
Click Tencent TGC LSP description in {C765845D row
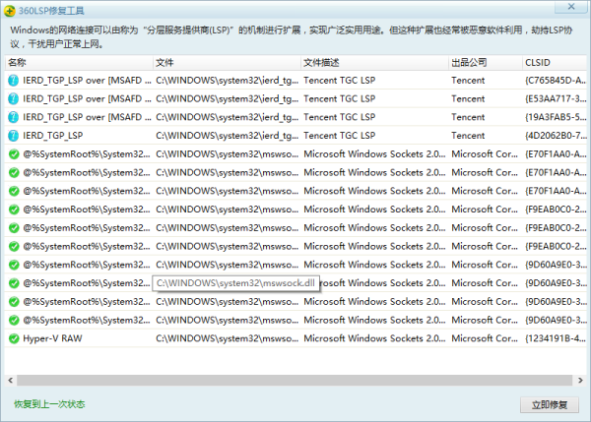point(339,81)
